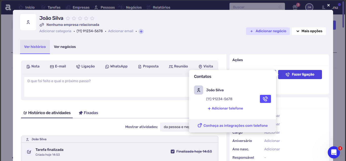Open the chat support bubble
This screenshot has height=161, width=346.
click(334, 152)
